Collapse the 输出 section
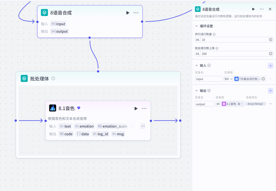This screenshot has height=191, width=276. point(196,90)
